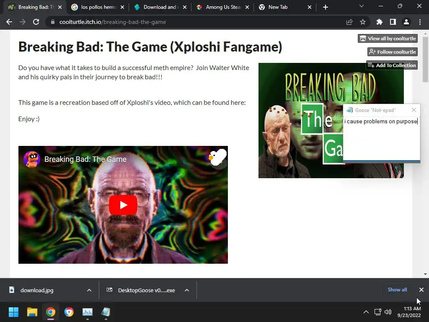Open the second browser taskbar icon
The height and width of the screenshot is (322, 429).
69,312
